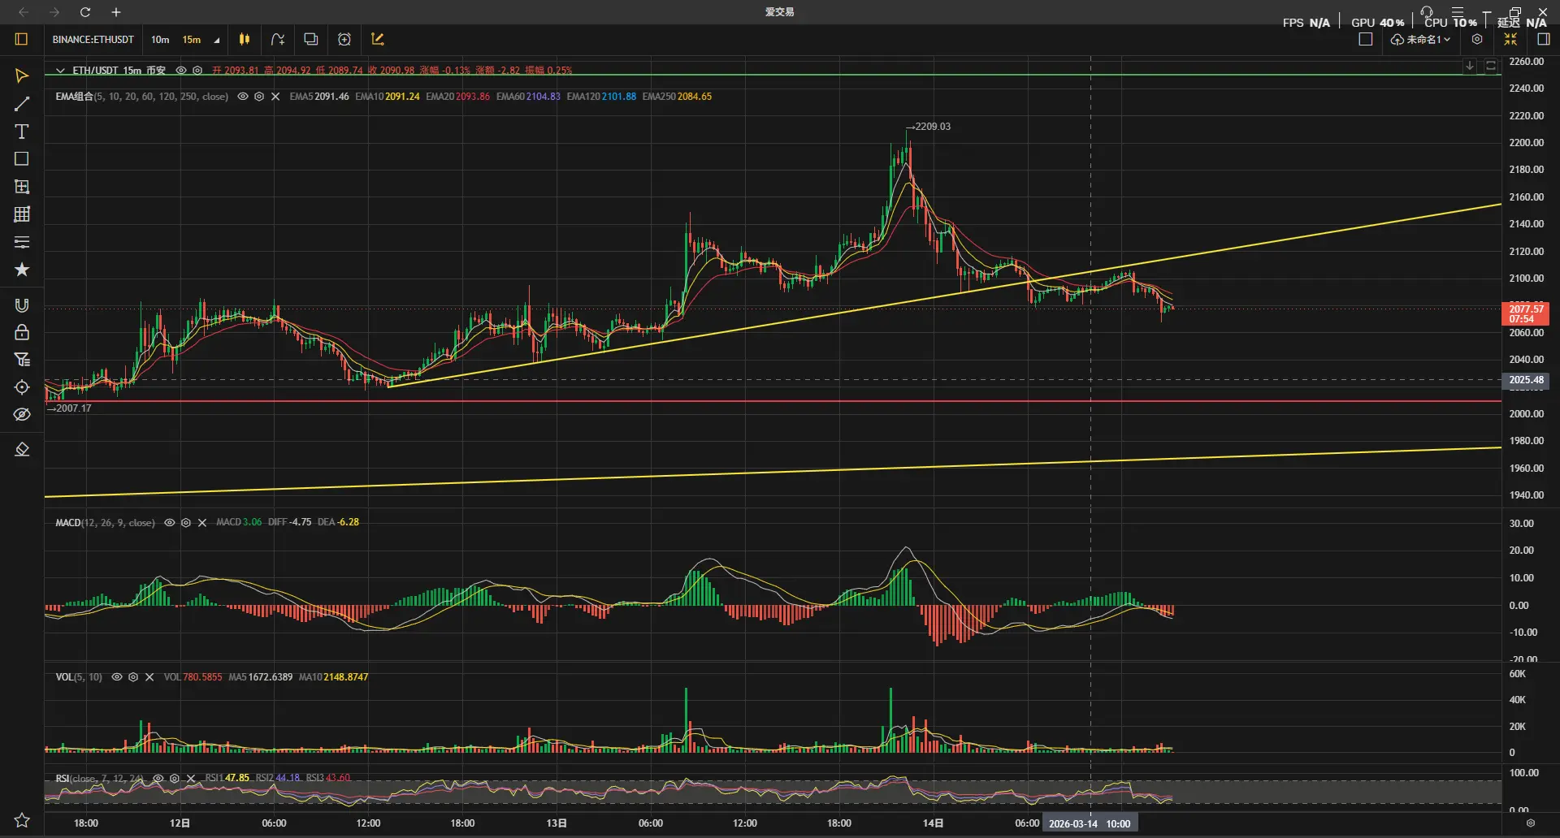Remove the MACD indicator
This screenshot has width=1560, height=838.
[202, 523]
